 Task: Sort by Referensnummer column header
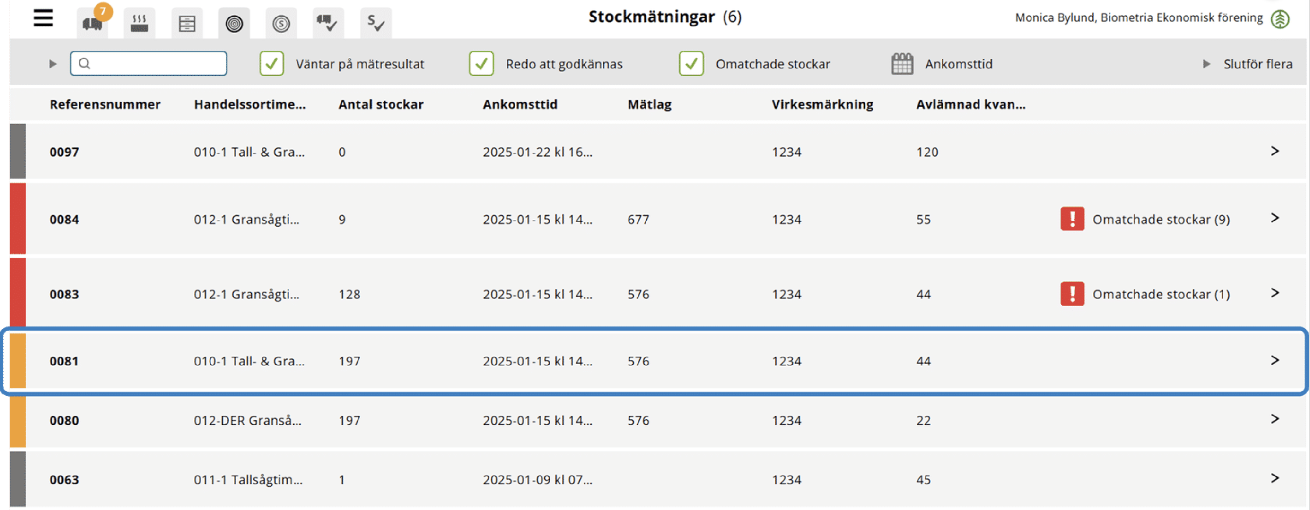point(105,104)
